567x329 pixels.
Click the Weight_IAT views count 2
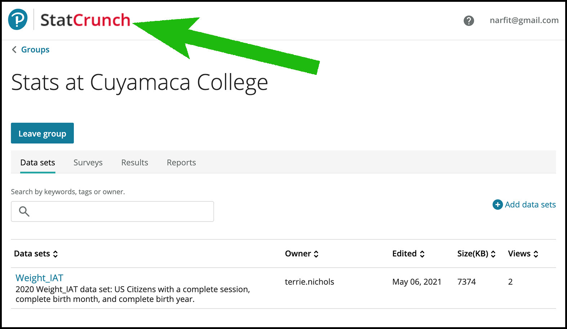click(x=510, y=282)
